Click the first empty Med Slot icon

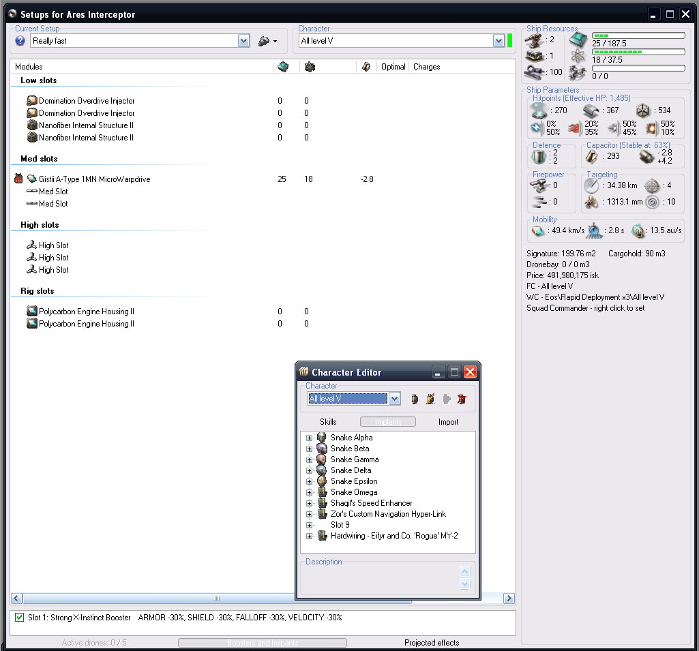[x=31, y=191]
